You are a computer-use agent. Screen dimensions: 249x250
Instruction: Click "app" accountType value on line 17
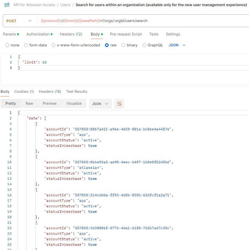[x=83, y=201]
